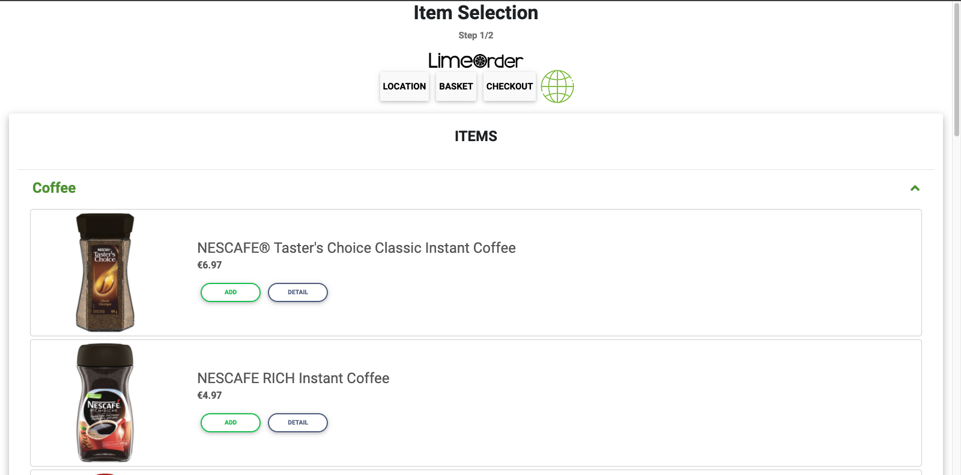
Task: Open the NESCAFE RICH product title link
Action: 293,378
